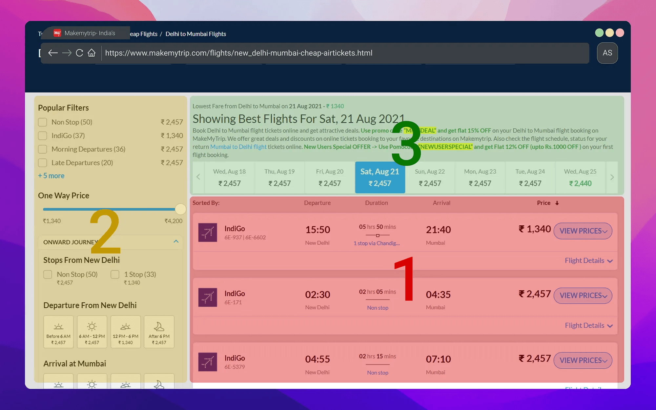Select Before 6 AM departure sunrise icon
Viewport: 656px width, 410px height.
58,327
